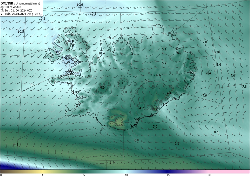
Task: Click the 0 tick on the color scale
Action: pos(1,175)
